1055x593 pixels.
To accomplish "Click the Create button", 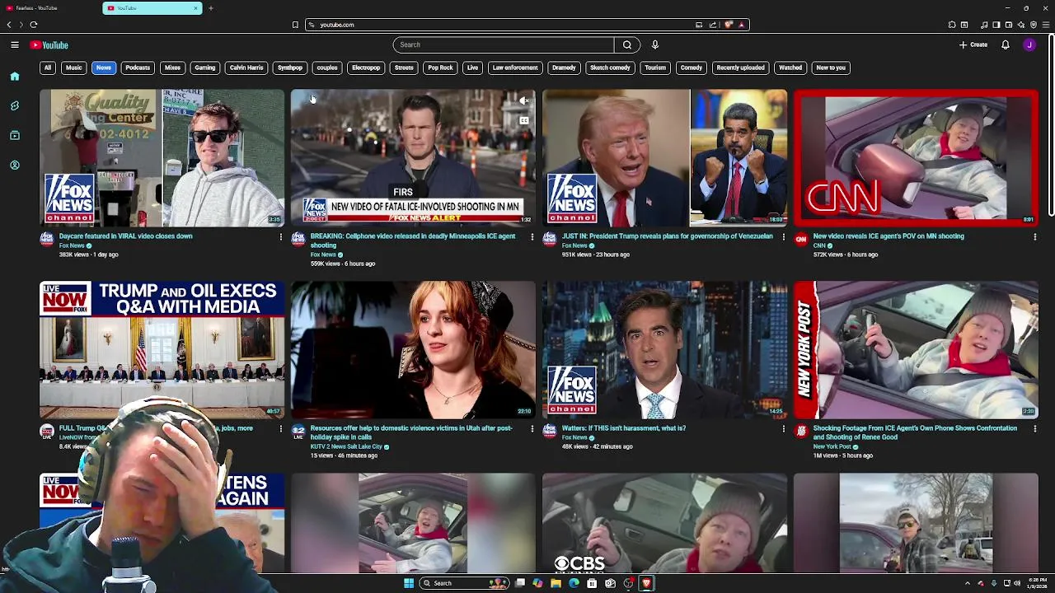I will coord(973,44).
